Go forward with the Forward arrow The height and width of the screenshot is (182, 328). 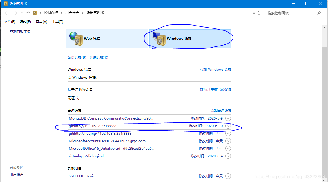15,13
